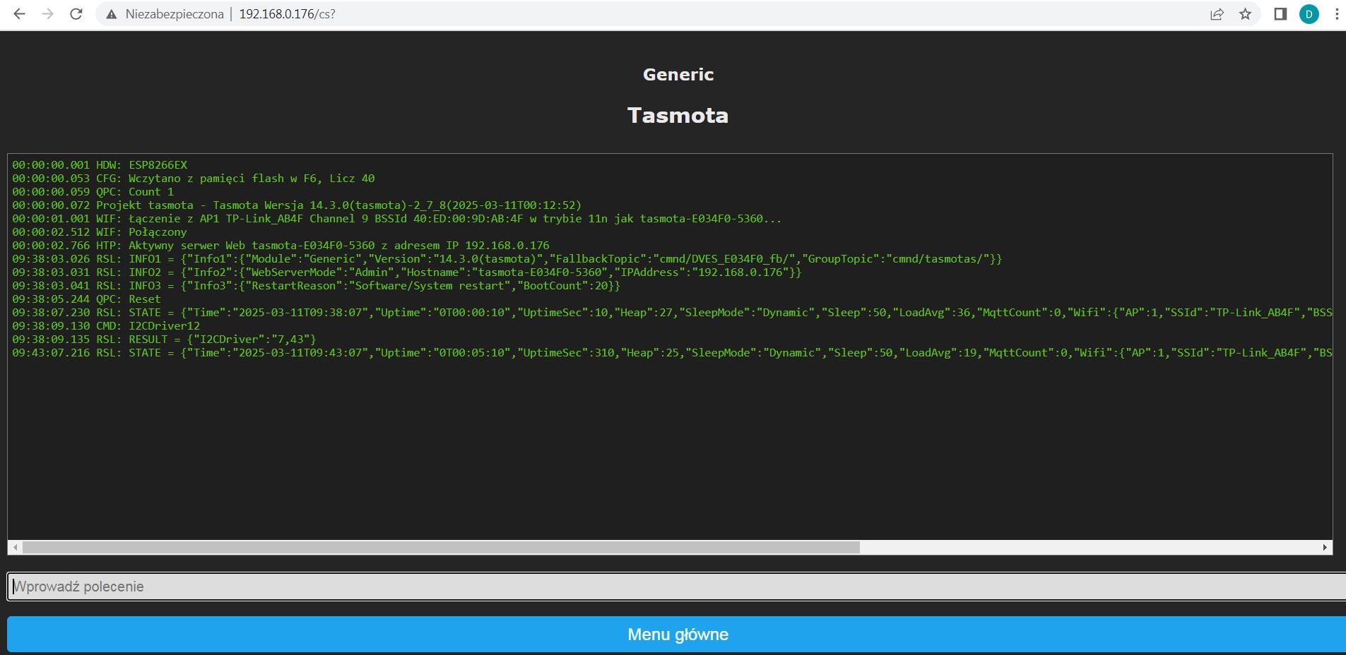Click the WIF: Połączony log line
This screenshot has height=655, width=1346.
click(x=100, y=232)
